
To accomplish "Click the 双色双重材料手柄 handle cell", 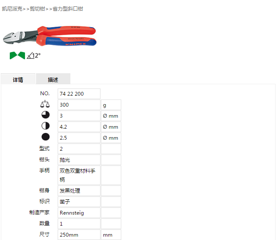I will pyautogui.click(x=79, y=175).
